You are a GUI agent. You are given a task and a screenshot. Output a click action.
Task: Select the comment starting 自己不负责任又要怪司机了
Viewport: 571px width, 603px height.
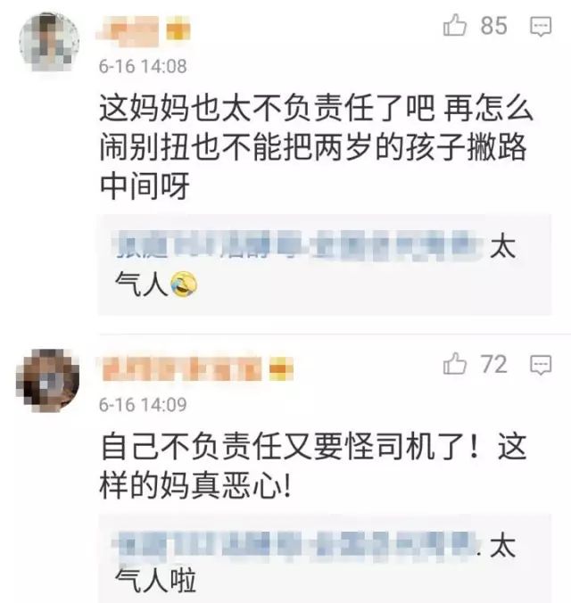point(313,466)
